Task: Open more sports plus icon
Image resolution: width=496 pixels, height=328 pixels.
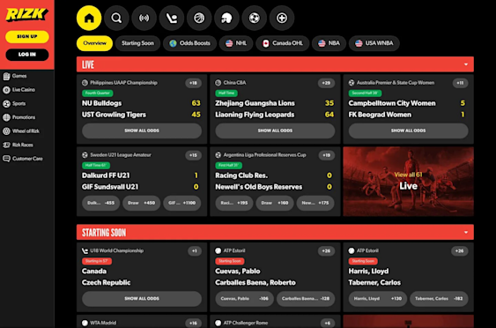Action: pyautogui.click(x=282, y=18)
